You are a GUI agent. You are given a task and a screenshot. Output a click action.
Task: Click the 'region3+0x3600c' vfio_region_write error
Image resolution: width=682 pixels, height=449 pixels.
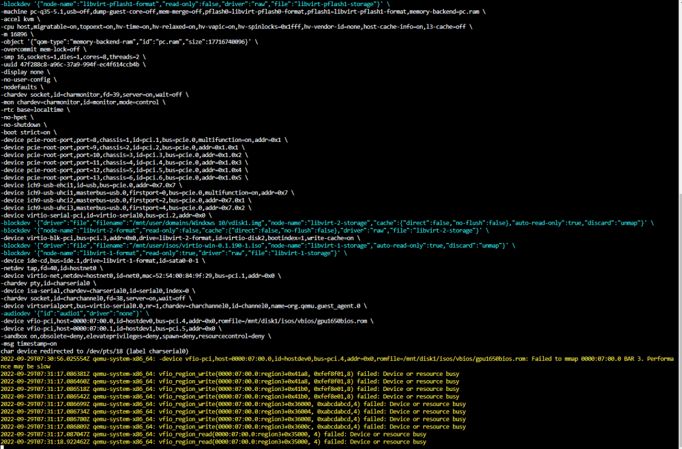[233, 426]
